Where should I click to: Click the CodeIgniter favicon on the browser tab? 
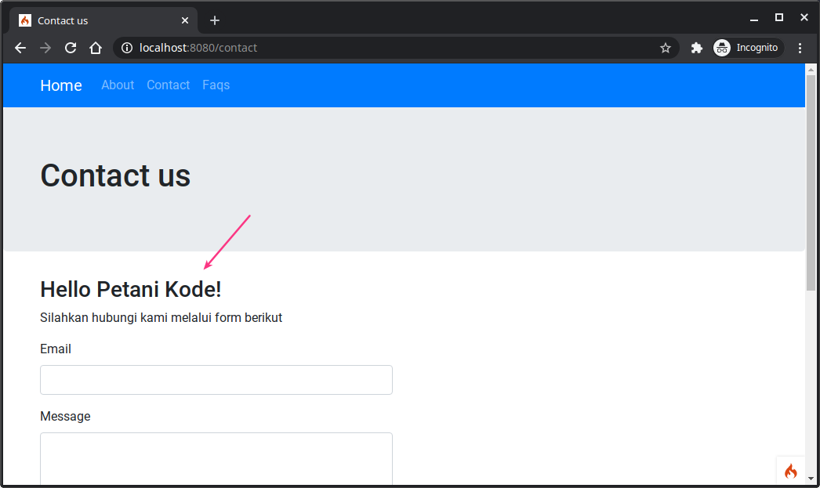click(27, 20)
